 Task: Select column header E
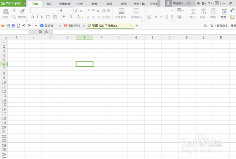tap(85, 37)
